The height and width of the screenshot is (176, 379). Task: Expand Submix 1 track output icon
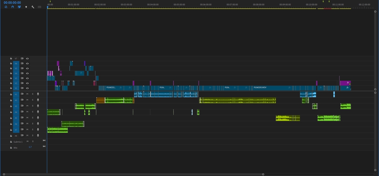coord(44,141)
